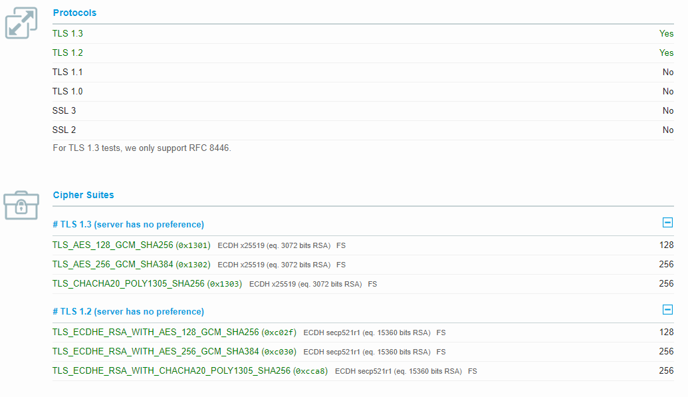The image size is (688, 397).
Task: Click the 256 strength of TLS_AES_256_GCM_SHA384
Action: [x=666, y=265]
